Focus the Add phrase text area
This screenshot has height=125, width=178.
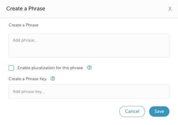pyautogui.click(x=89, y=45)
